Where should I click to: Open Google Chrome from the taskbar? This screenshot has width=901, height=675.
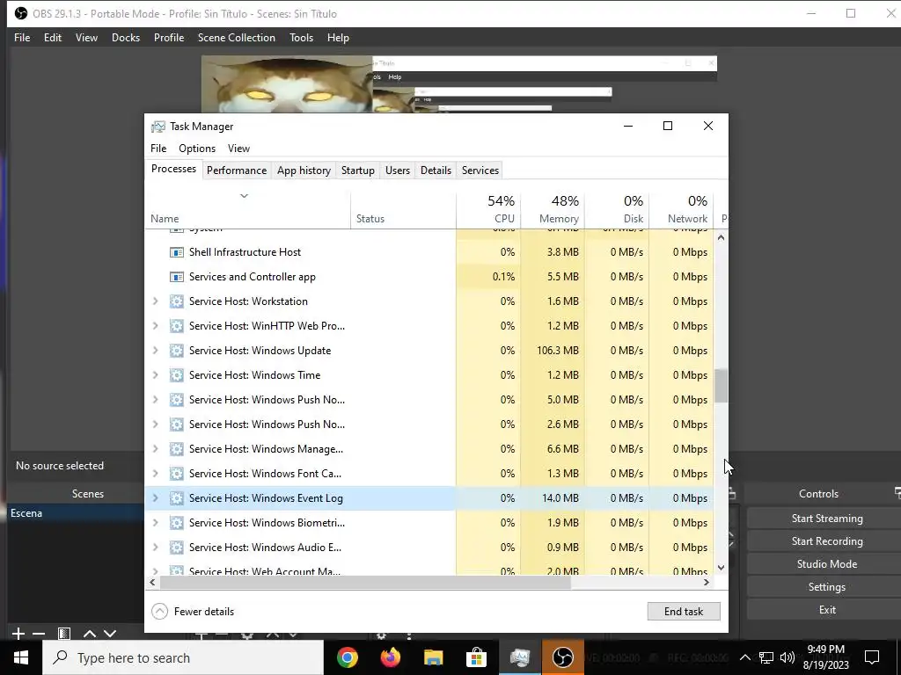point(347,657)
